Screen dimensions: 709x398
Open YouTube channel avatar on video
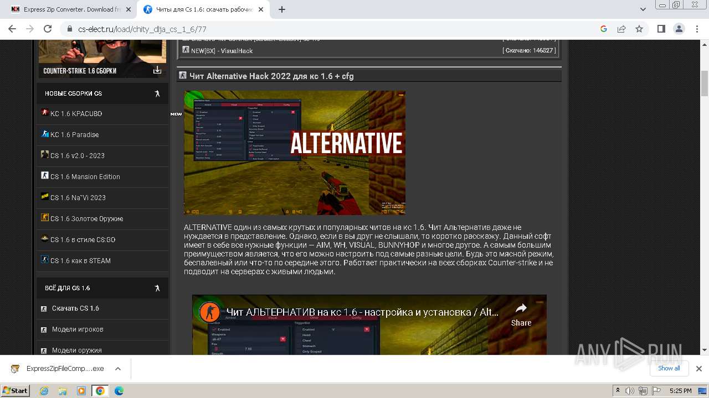pos(209,312)
